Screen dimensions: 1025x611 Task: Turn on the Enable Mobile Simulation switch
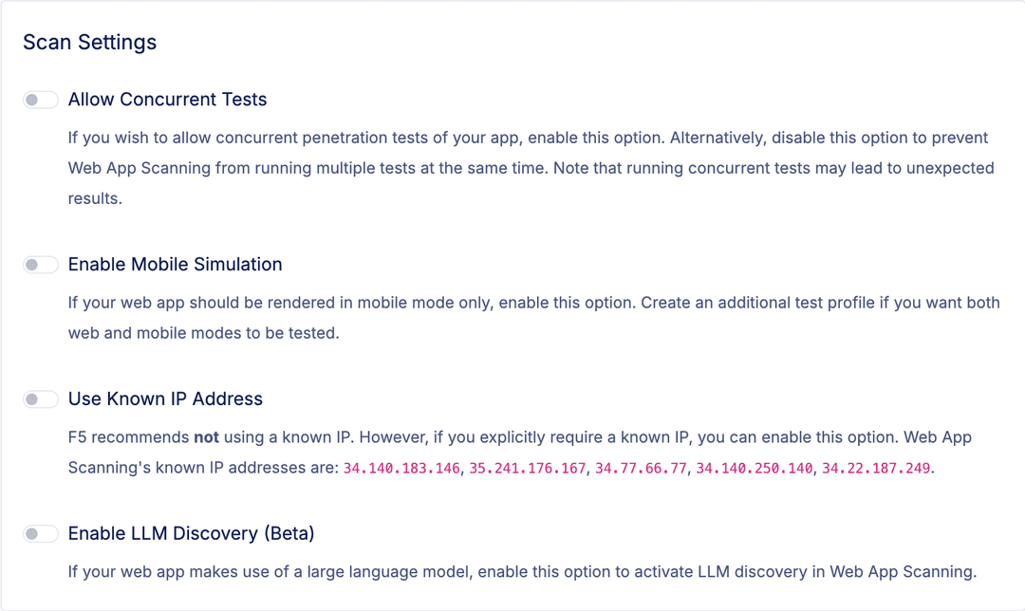coord(41,265)
